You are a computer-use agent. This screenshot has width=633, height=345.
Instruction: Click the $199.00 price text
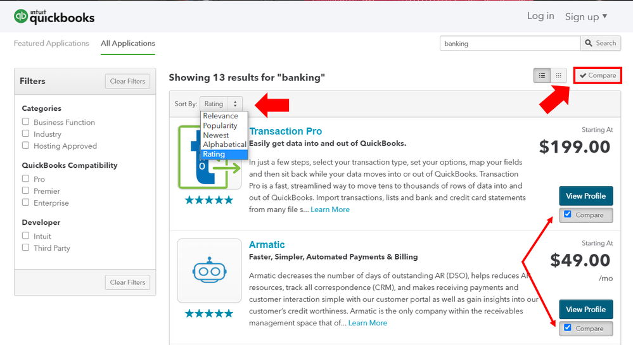pyautogui.click(x=575, y=146)
